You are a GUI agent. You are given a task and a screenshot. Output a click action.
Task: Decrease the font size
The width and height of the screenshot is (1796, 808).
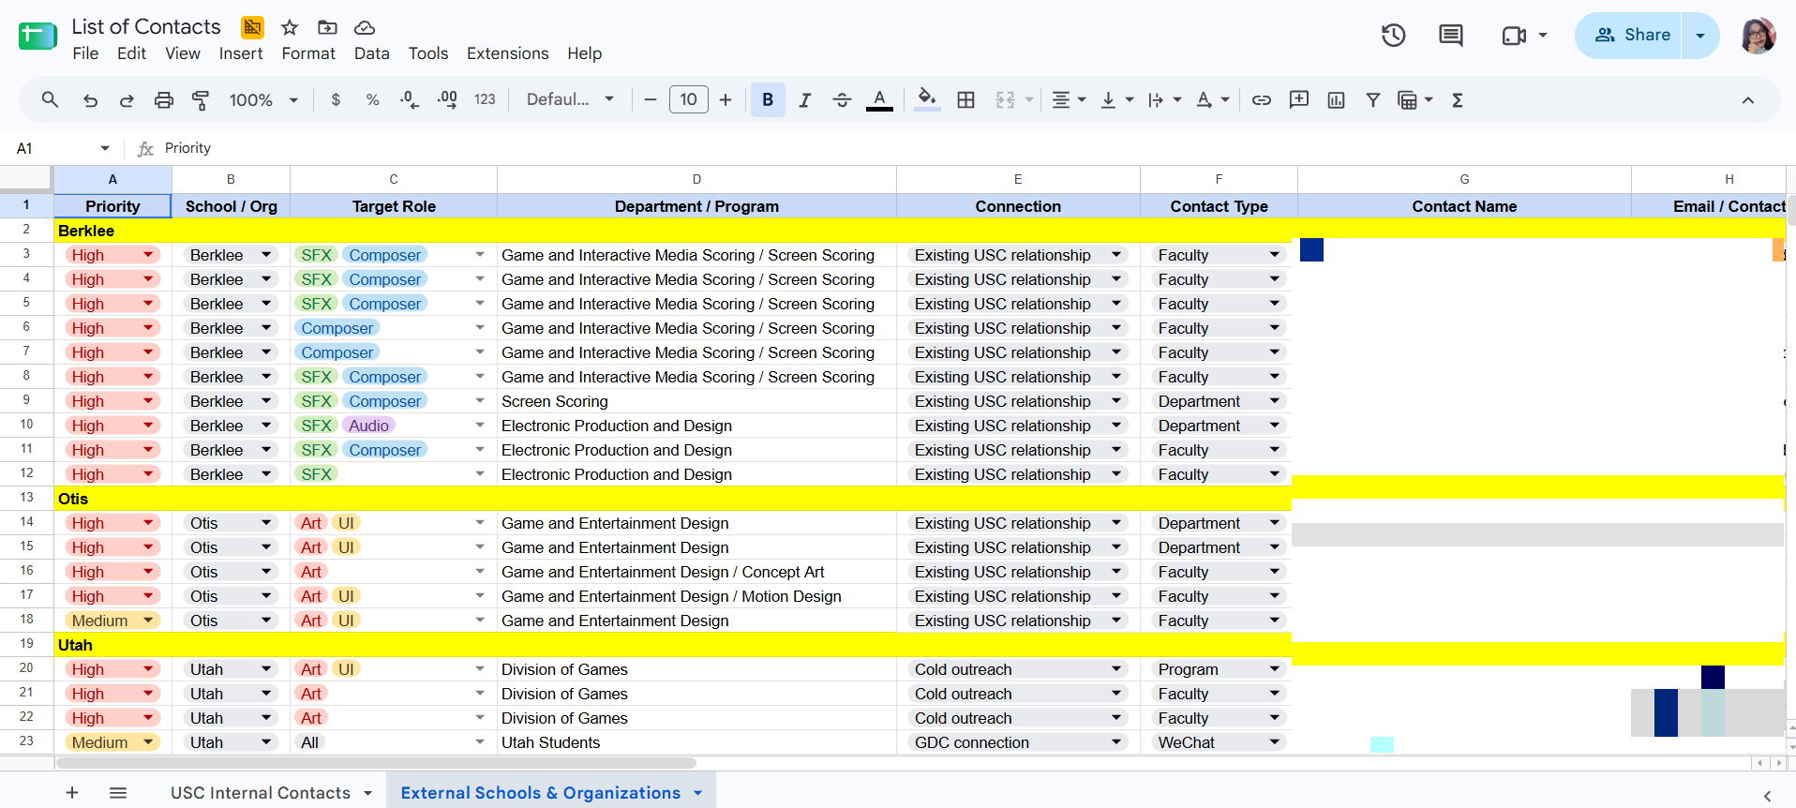click(x=651, y=100)
